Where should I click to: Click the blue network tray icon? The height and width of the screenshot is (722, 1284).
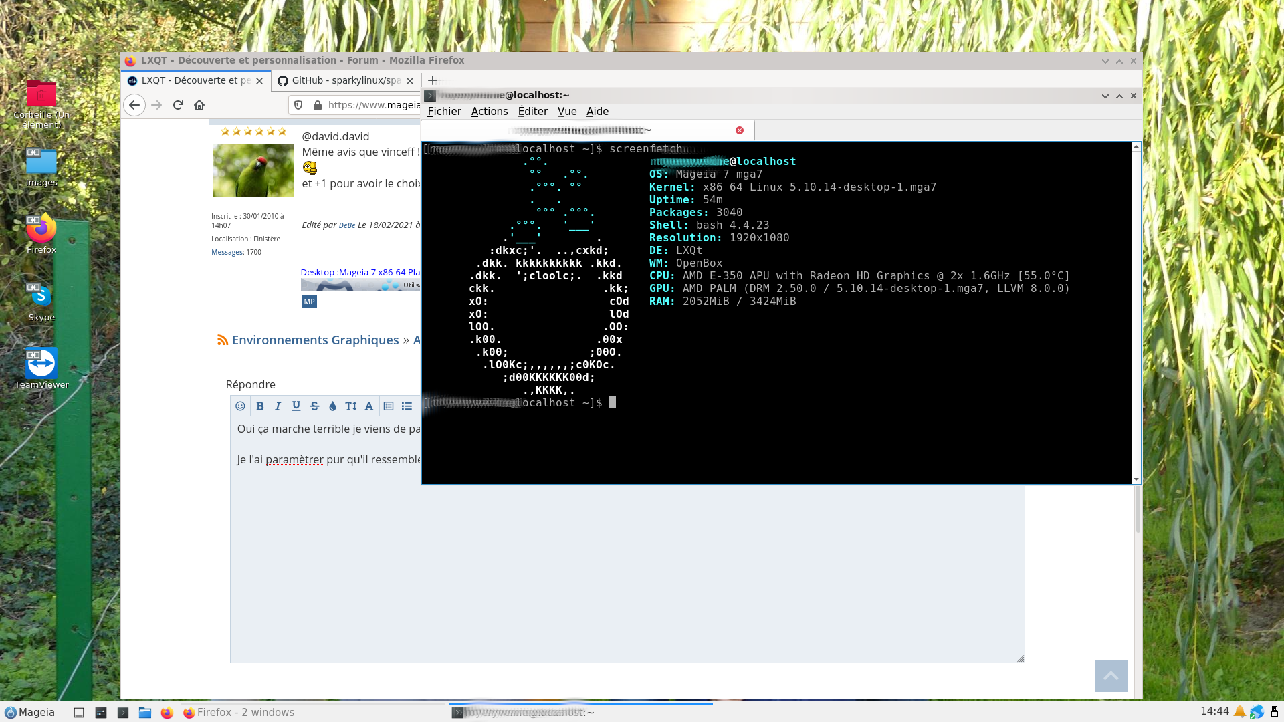coord(1257,712)
